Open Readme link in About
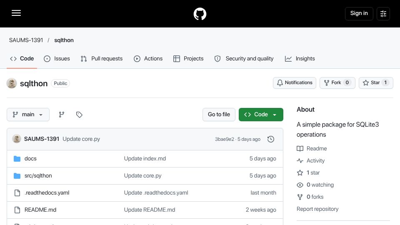The image size is (400, 225). [312, 148]
